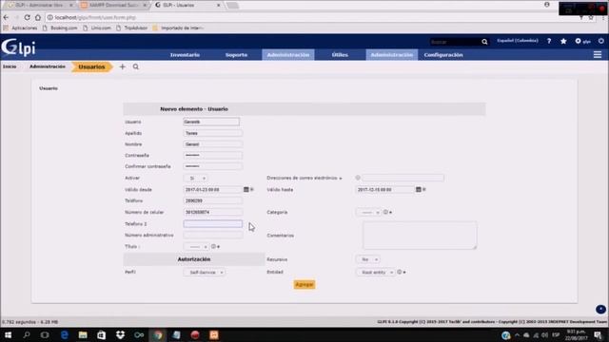Viewport: 609px width, 342px height.
Task: Open the highlighted Administración menu before Configuración
Action: pyautogui.click(x=391, y=55)
